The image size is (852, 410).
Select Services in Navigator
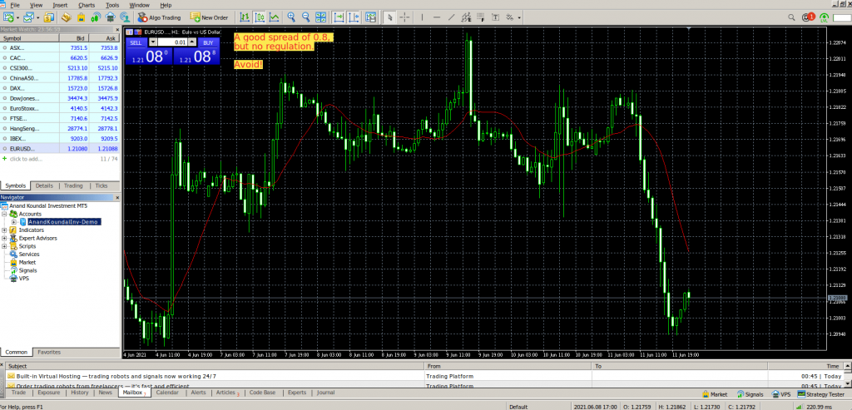tap(29, 254)
